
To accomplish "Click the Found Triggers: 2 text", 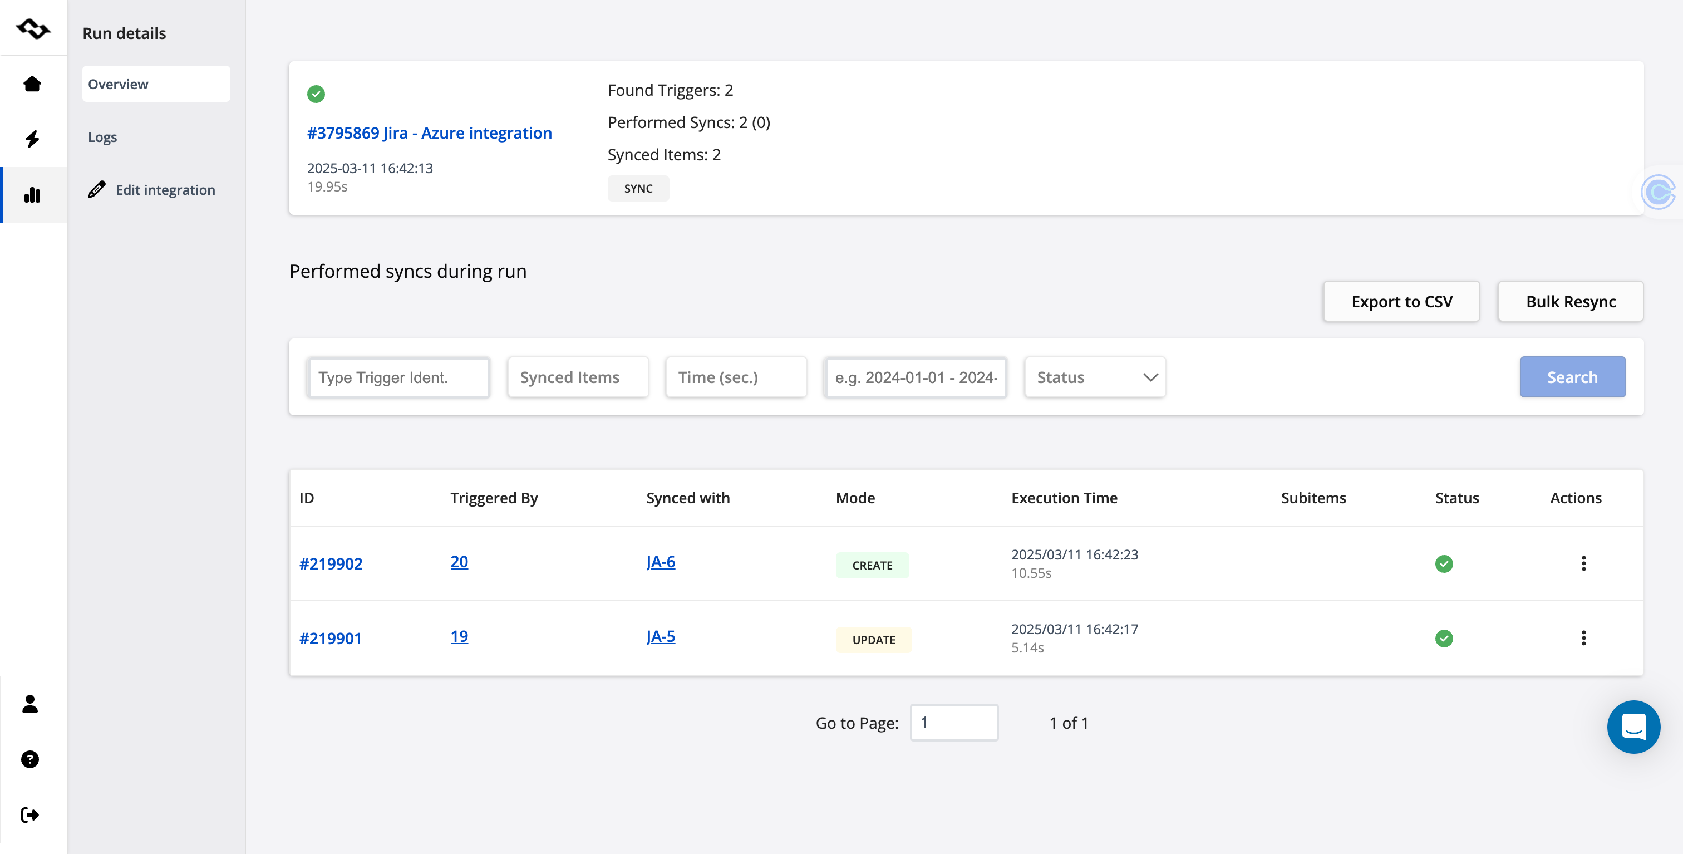I will pyautogui.click(x=670, y=90).
